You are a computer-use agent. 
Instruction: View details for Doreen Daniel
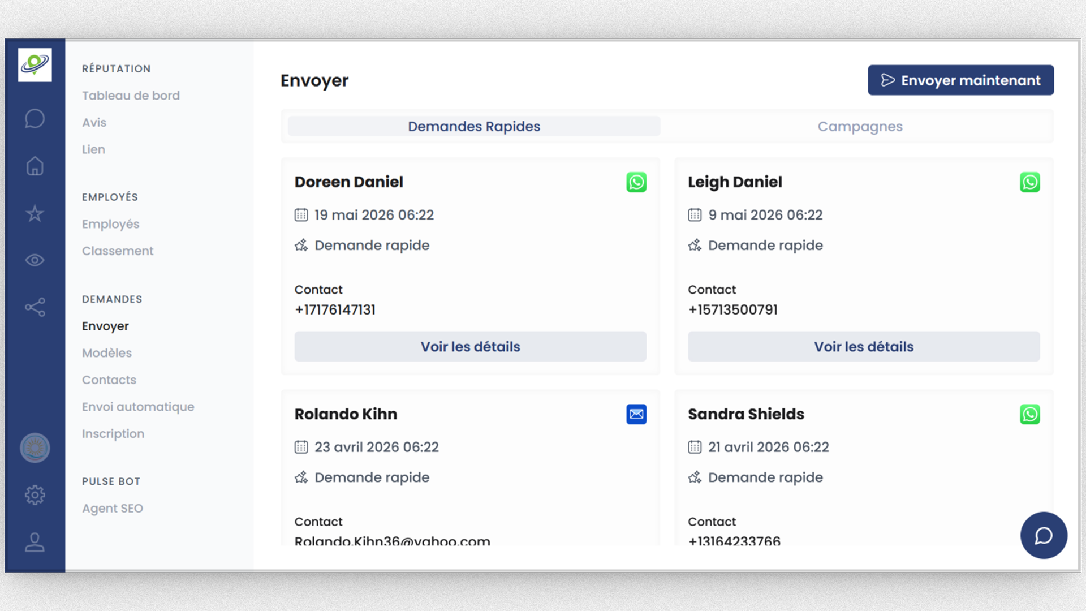pyautogui.click(x=470, y=346)
